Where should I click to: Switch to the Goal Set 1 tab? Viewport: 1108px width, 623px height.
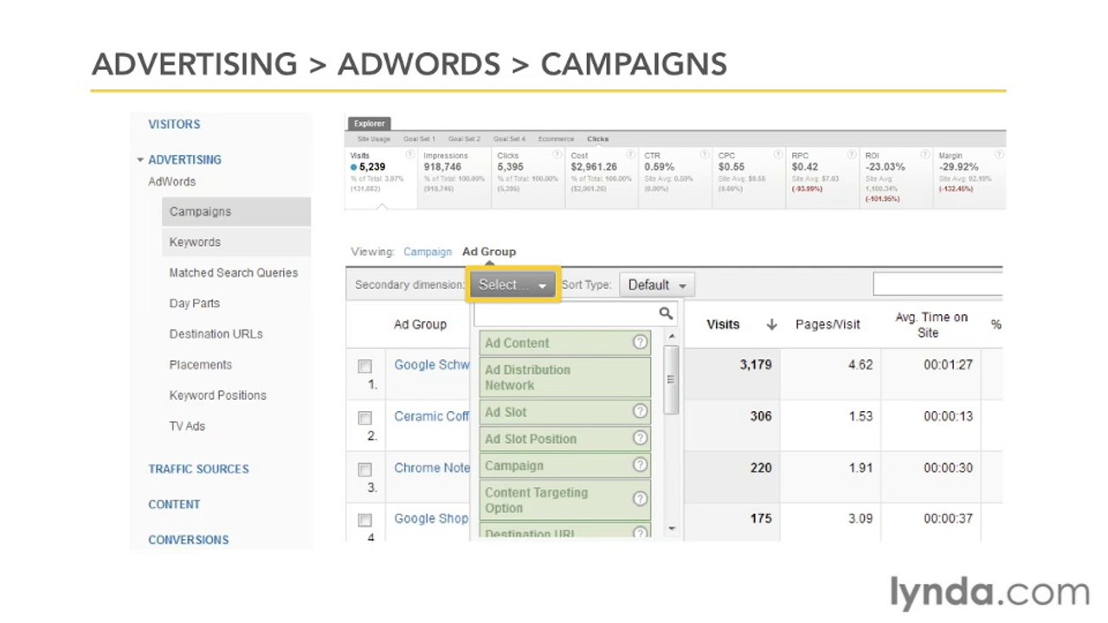click(x=419, y=138)
